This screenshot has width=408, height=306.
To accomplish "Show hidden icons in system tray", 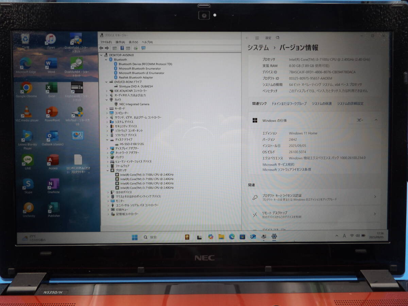I will [337, 236].
